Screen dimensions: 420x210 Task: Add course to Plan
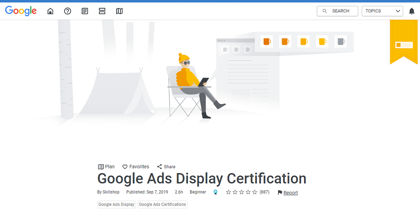point(106,167)
